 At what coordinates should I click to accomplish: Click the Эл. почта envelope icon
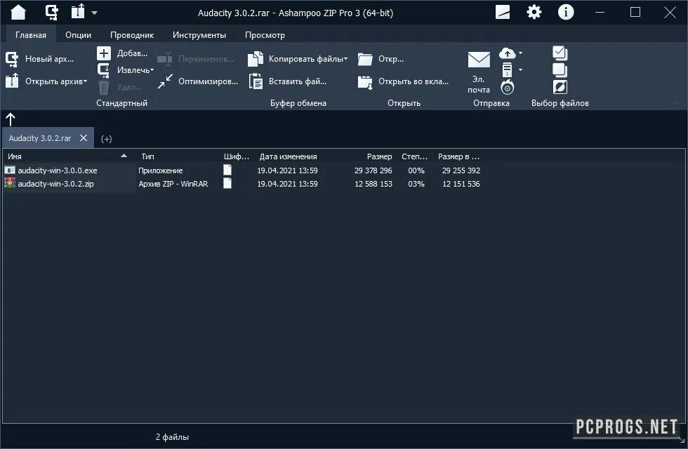click(x=479, y=60)
